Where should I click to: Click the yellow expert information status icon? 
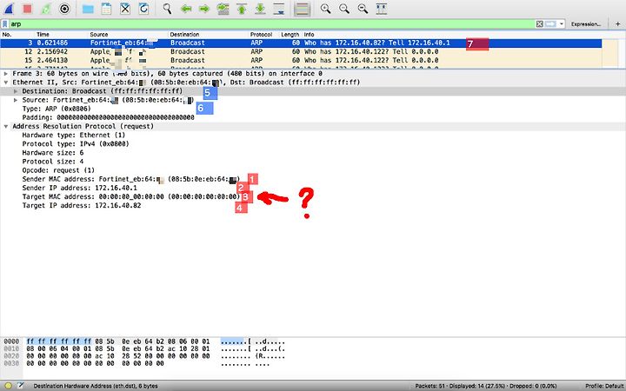click(x=9, y=386)
